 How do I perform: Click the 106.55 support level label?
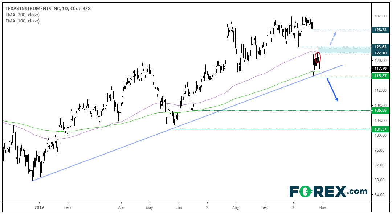point(380,110)
